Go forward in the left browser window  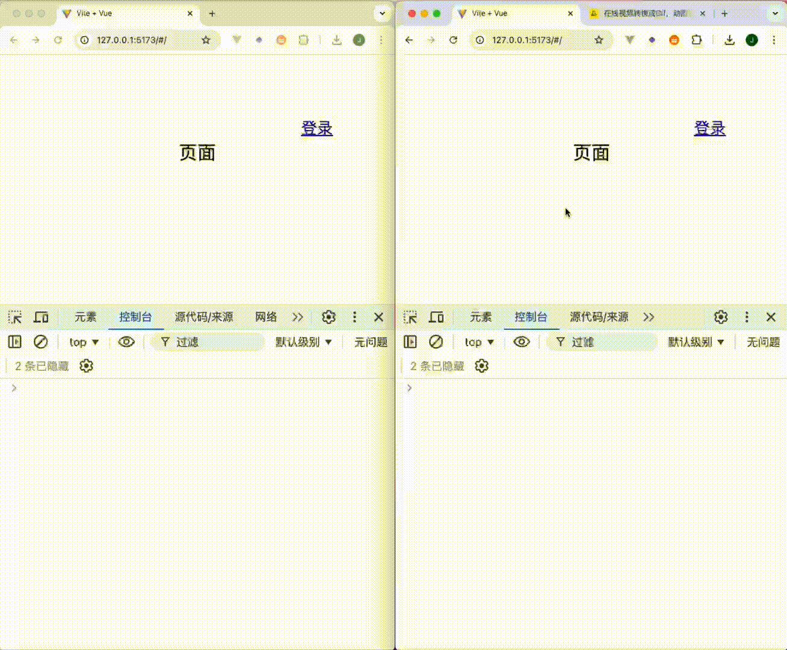pyautogui.click(x=36, y=40)
